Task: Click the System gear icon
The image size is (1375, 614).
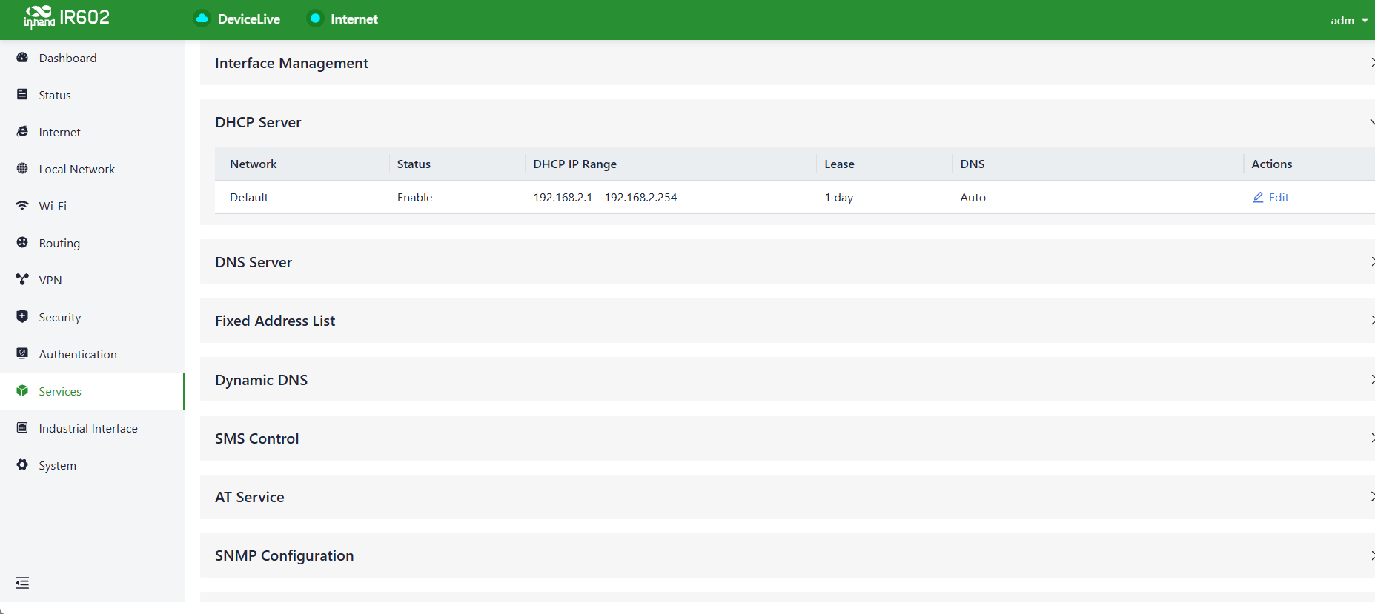Action: (x=22, y=465)
